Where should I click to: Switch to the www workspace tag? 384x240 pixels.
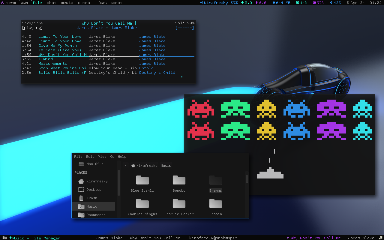pyautogui.click(x=24, y=3)
